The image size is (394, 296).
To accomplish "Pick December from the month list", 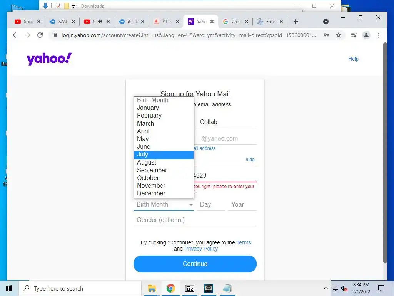I will tap(164, 193).
